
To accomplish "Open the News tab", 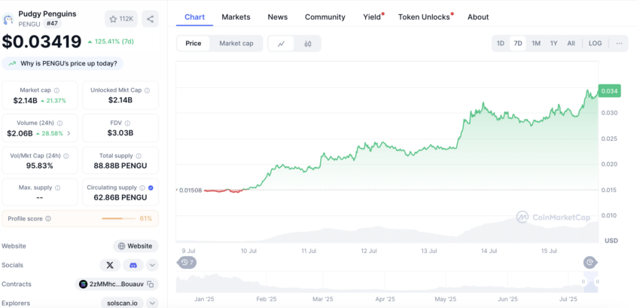I will point(278,17).
